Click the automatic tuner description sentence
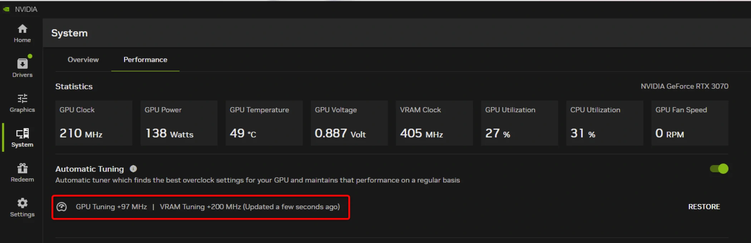Viewport: 751px width, 243px height. [x=257, y=180]
